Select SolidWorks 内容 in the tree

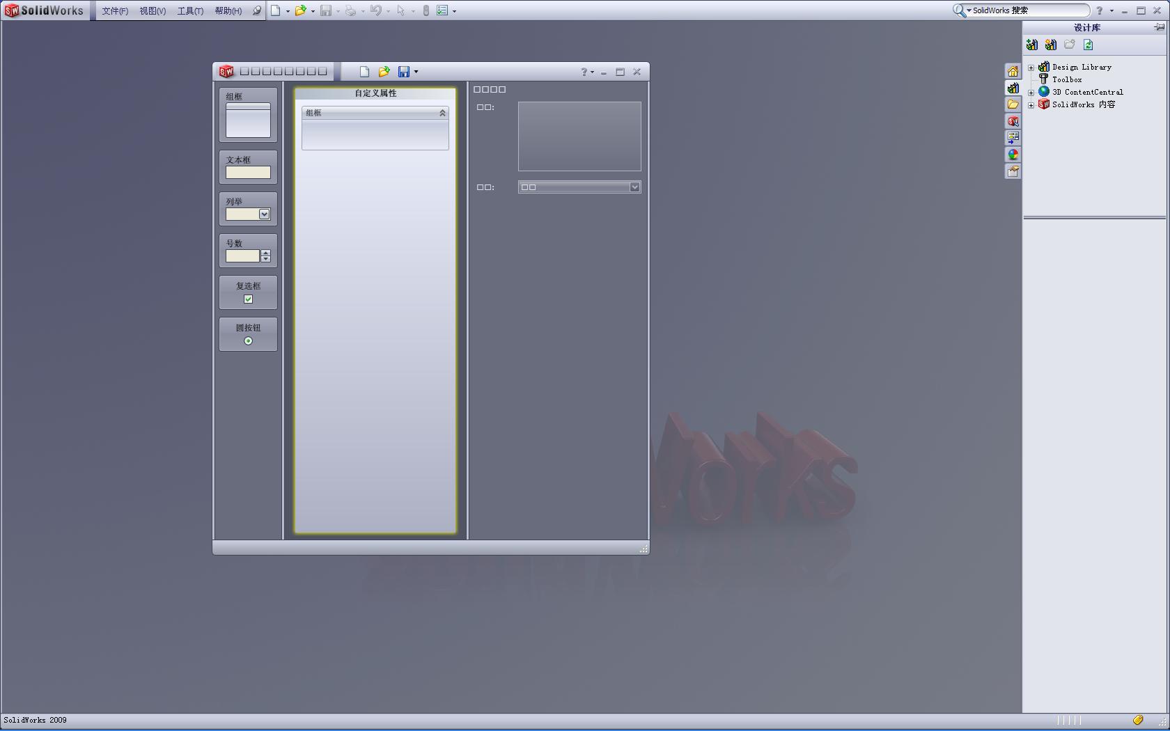(x=1084, y=104)
